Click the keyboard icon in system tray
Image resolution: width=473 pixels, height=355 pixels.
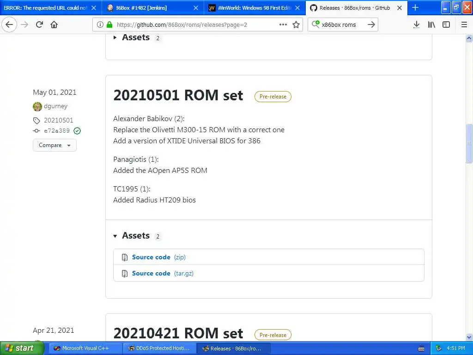(421, 349)
